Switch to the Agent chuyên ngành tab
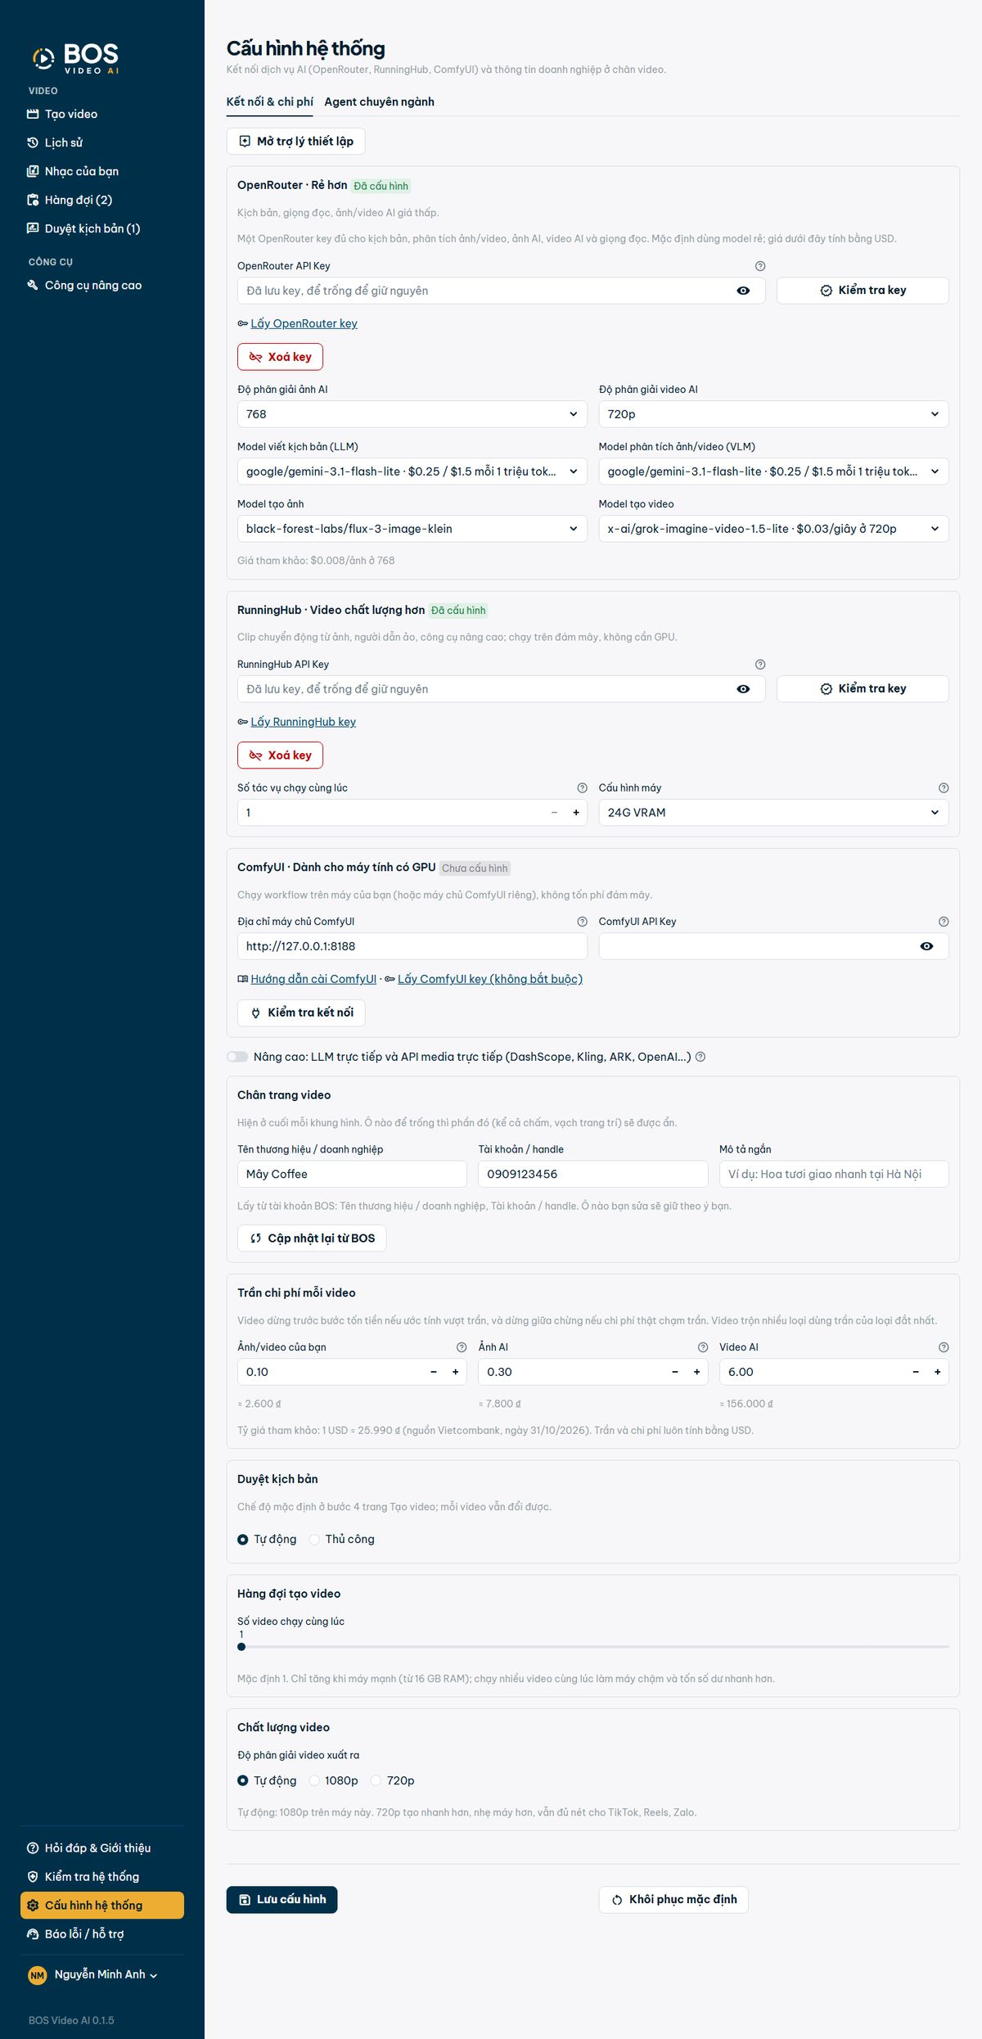The width and height of the screenshot is (982, 2039). point(379,101)
